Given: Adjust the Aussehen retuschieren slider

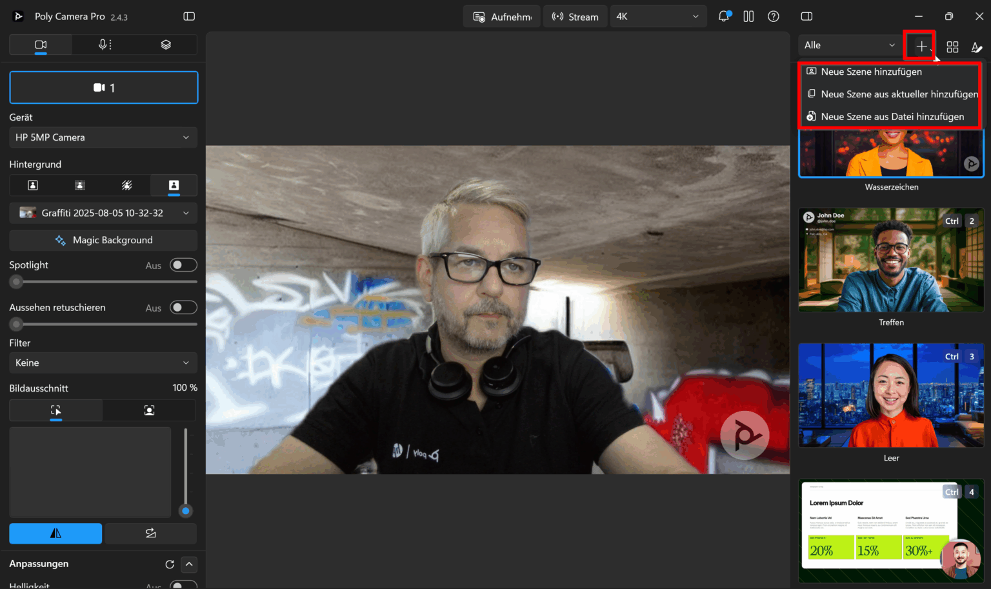Looking at the screenshot, I should (103, 324).
